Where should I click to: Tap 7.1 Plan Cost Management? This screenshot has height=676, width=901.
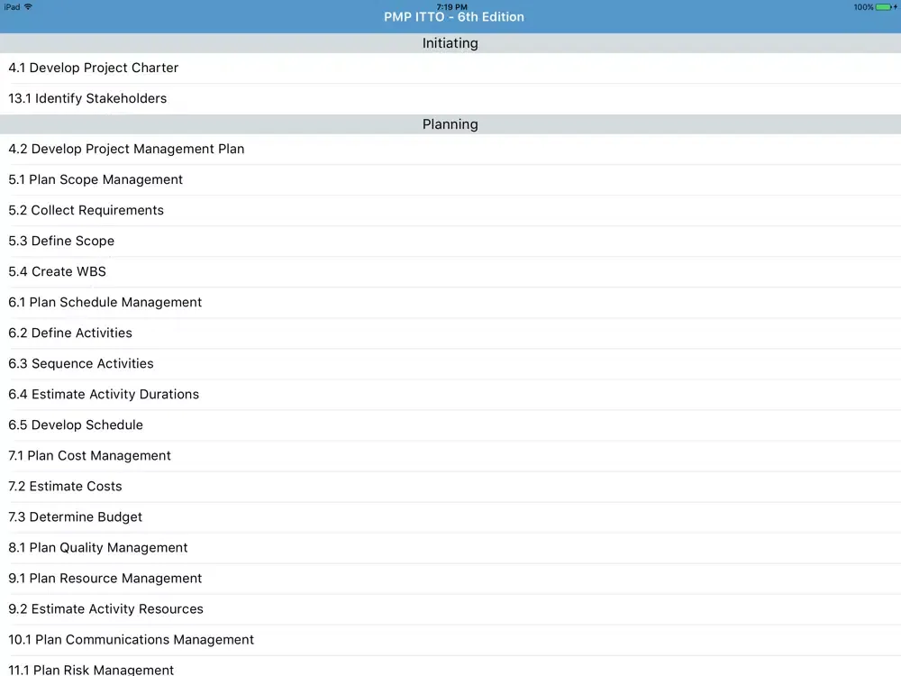point(450,455)
